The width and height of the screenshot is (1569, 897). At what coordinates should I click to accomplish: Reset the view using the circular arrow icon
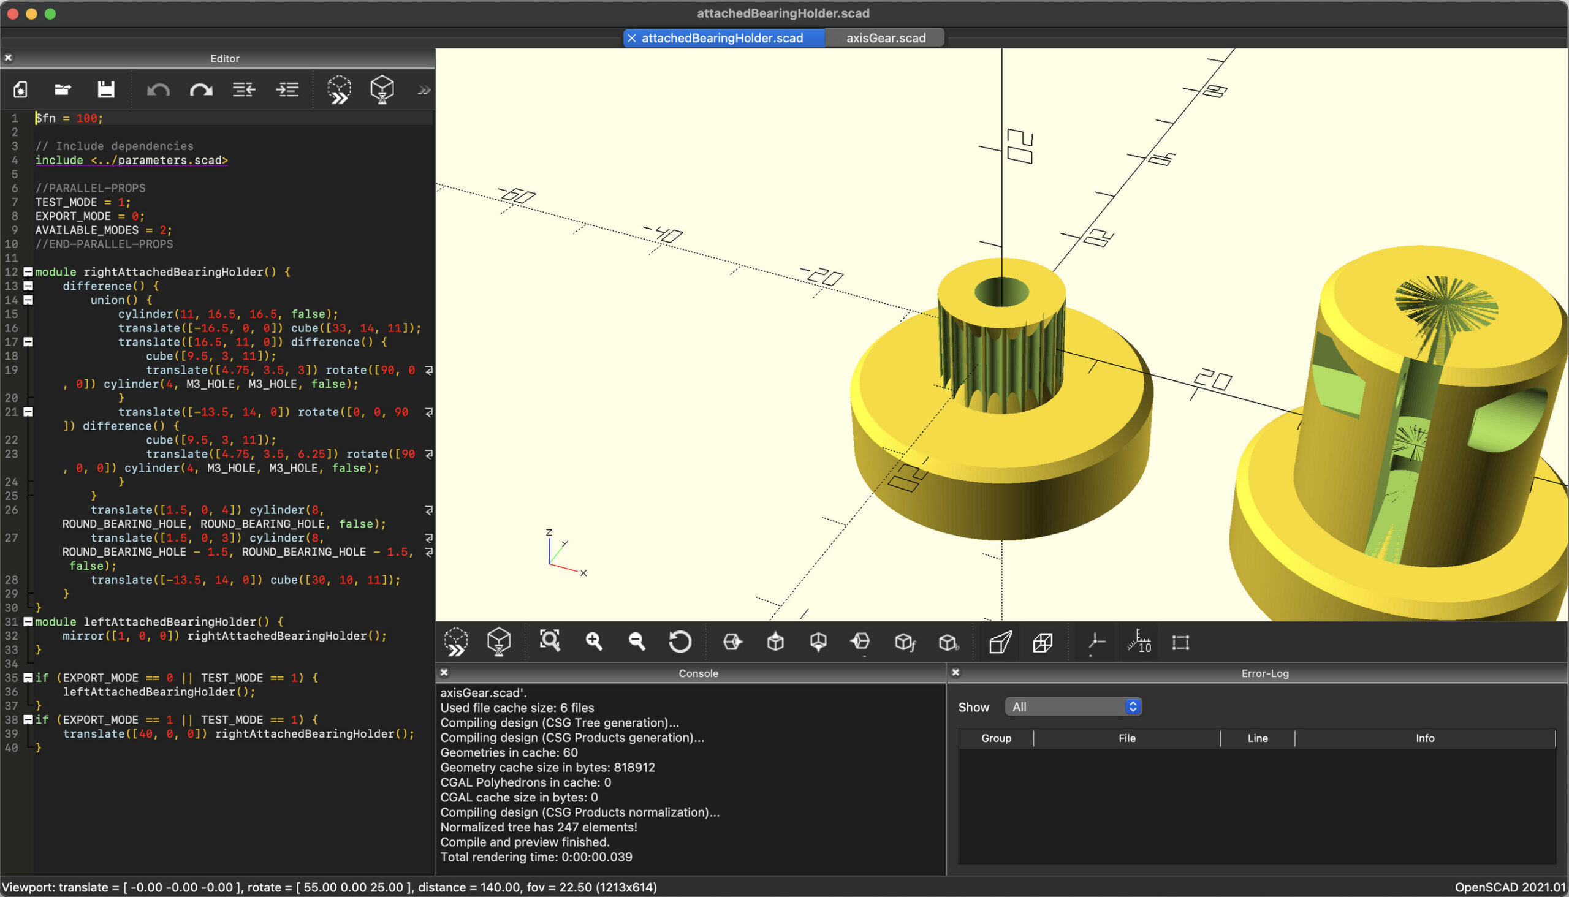[680, 642]
